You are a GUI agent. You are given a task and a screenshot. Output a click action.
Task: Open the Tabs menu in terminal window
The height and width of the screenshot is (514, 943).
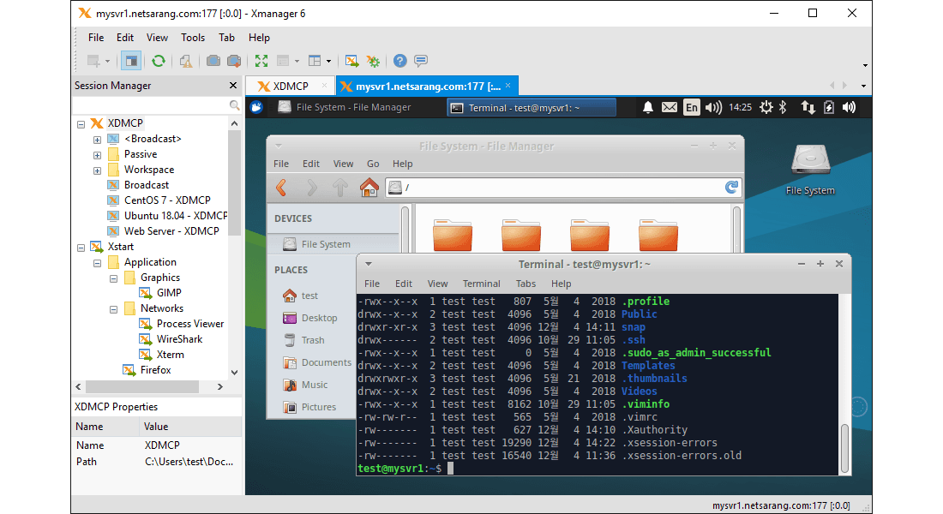tap(526, 284)
